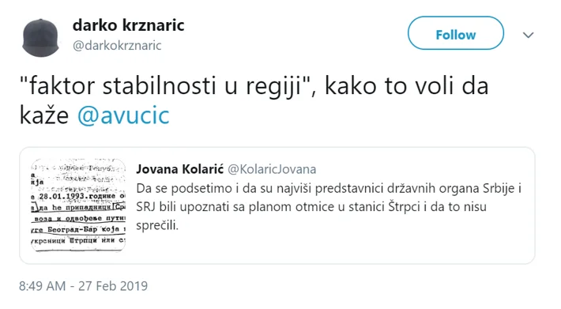Image resolution: width=561 pixels, height=309 pixels.
Task: View the quoted tweet's document thumbnail
Action: (78, 205)
